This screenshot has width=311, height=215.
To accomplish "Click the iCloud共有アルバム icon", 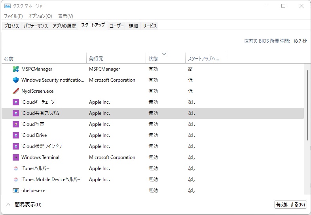I will pyautogui.click(x=16, y=113).
